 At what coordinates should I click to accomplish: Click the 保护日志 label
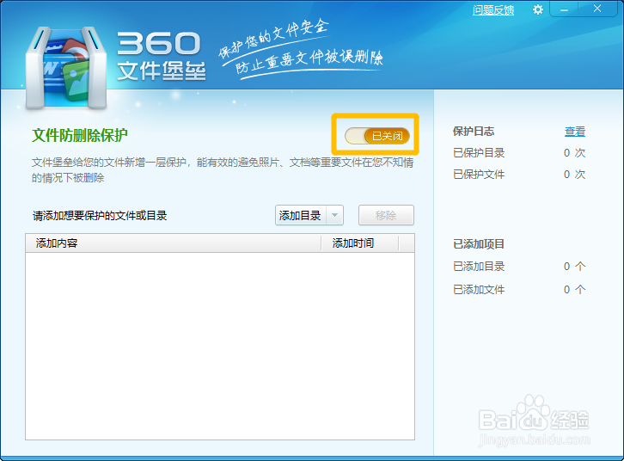[x=474, y=132]
